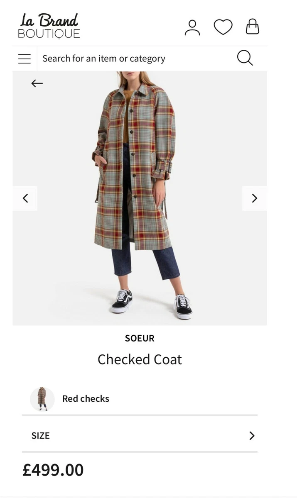Open the account profile icon
The height and width of the screenshot is (498, 297).
[x=192, y=27]
